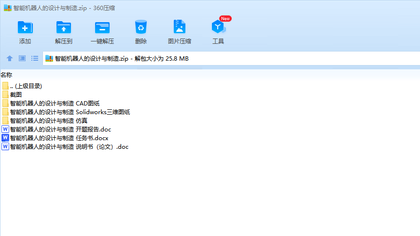Click the 360压缩 app icon in title bar
This screenshot has width=420, height=236.
(8, 8)
